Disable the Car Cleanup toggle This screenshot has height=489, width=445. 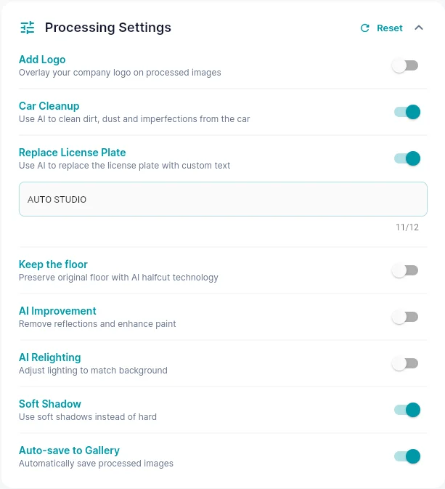pyautogui.click(x=407, y=112)
